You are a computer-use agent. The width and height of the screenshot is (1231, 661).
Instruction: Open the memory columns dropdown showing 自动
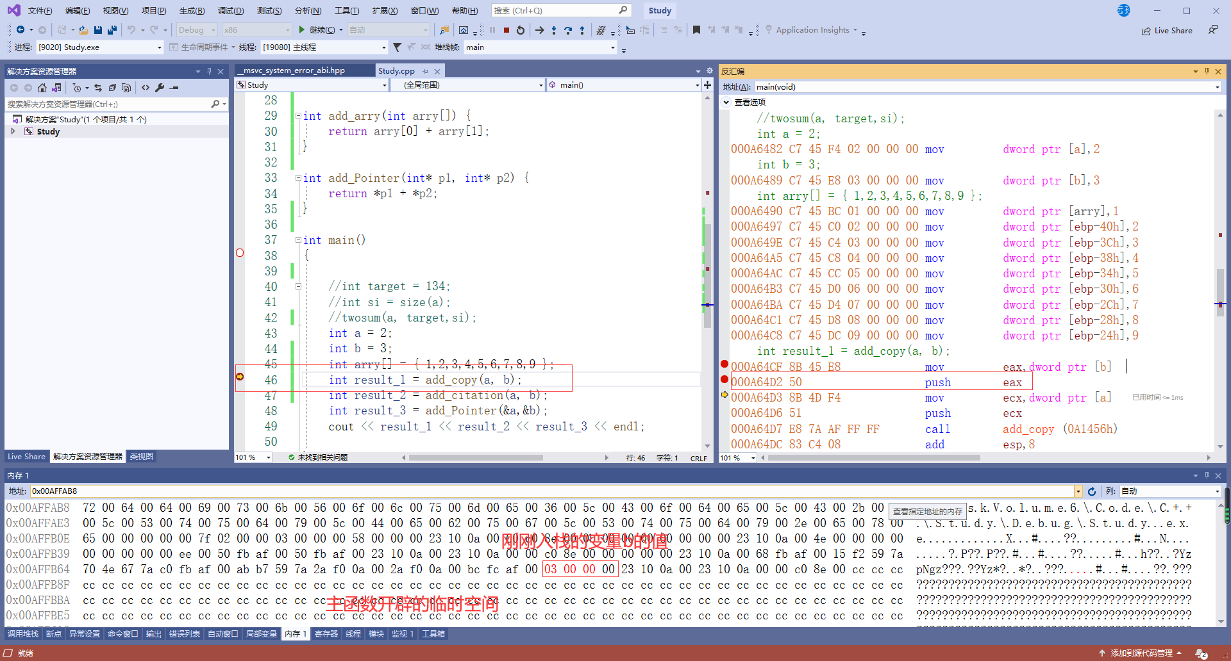(x=1170, y=491)
